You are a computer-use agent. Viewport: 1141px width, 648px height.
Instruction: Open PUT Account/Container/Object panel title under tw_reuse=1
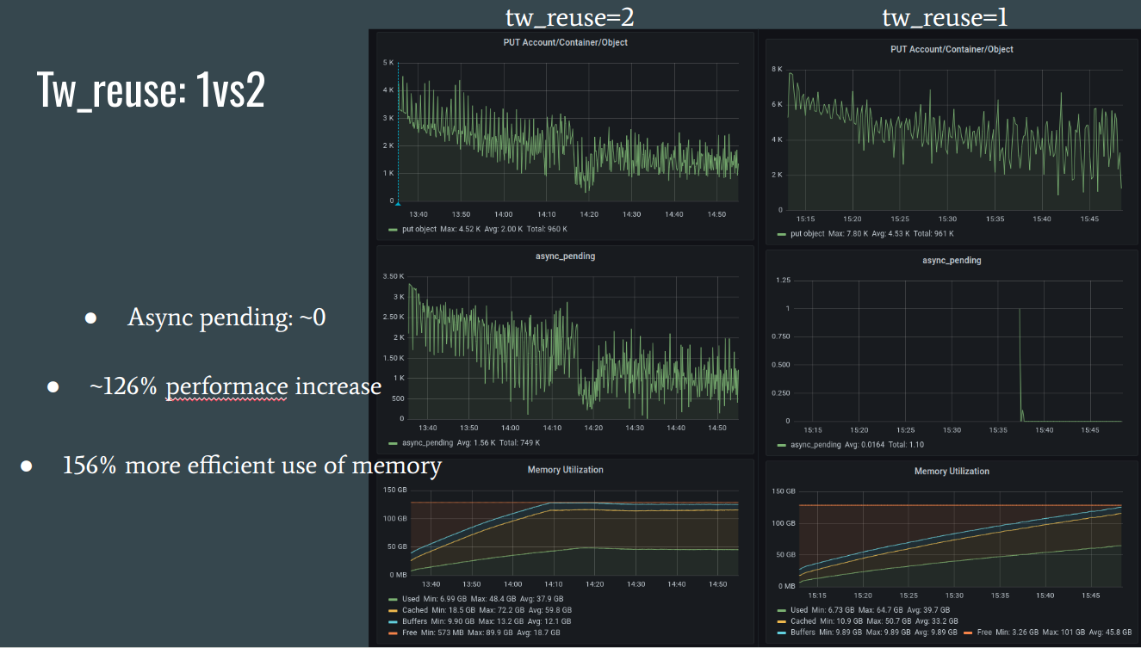coord(952,49)
